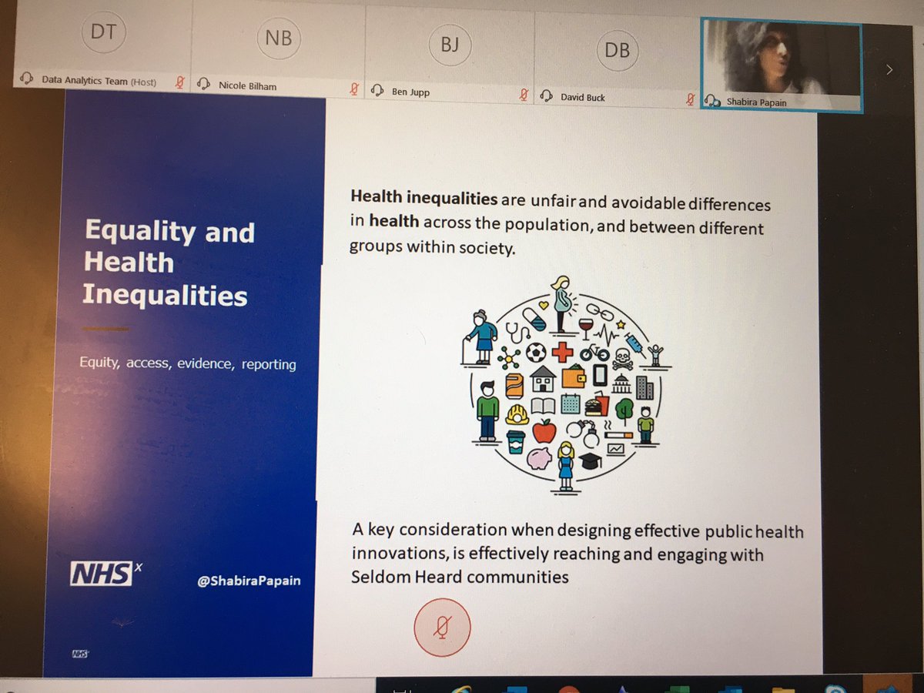Select the name 'David Buck'
924x693 pixels.
[582, 98]
